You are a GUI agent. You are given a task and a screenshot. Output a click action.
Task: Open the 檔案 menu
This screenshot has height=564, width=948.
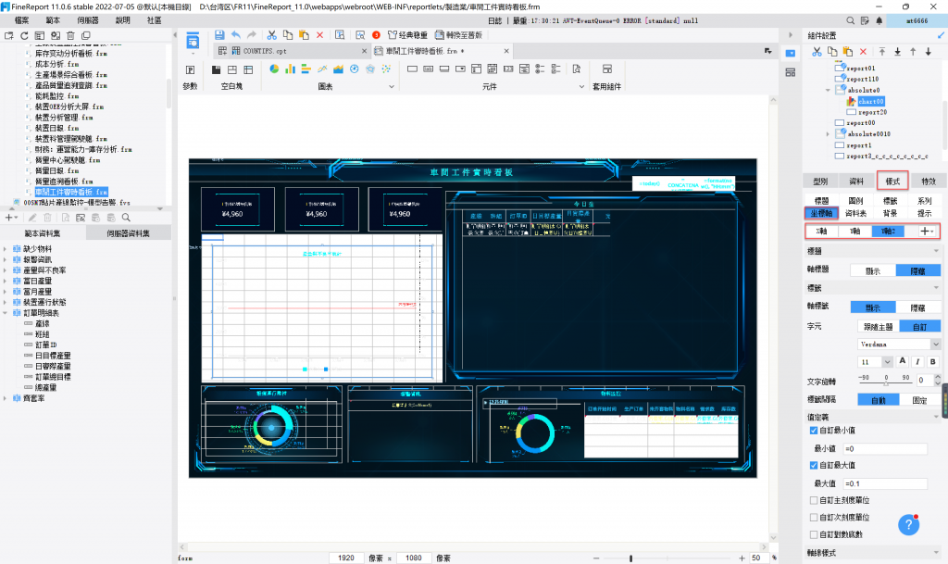22,20
